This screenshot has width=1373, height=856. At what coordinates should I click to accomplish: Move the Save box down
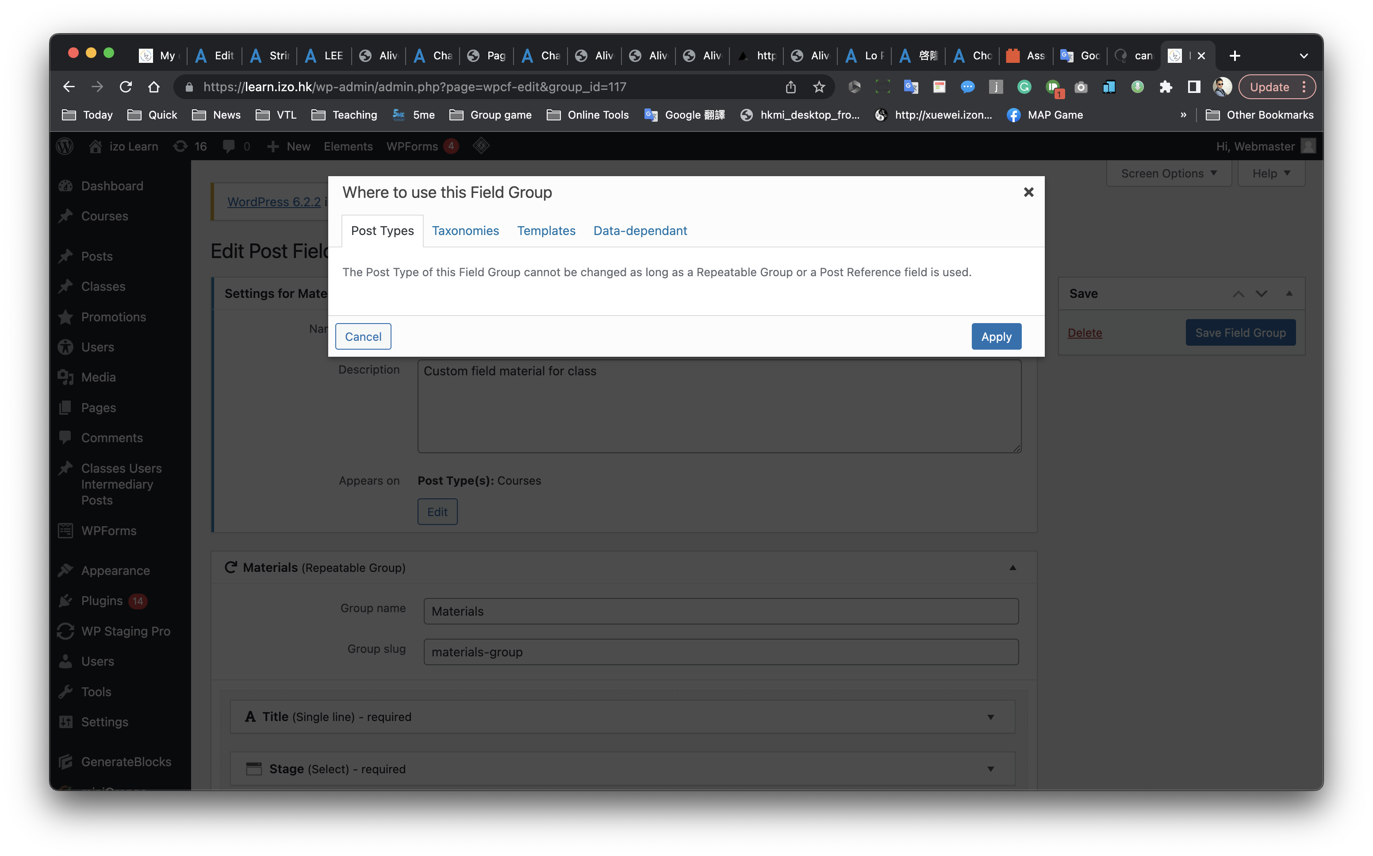coord(1261,293)
